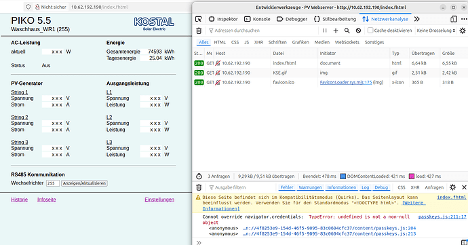Select the KSE.gif request row
The height and width of the screenshot is (245, 468).
tap(330, 73)
